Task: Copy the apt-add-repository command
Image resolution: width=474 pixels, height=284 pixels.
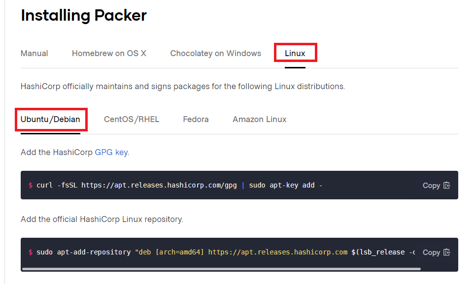Action: point(436,252)
